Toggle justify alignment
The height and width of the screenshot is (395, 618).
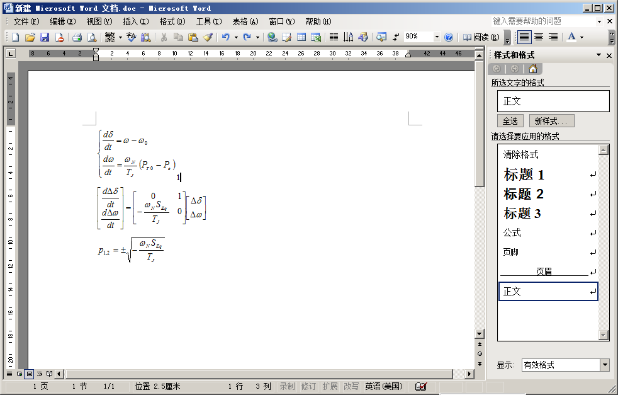coord(524,37)
